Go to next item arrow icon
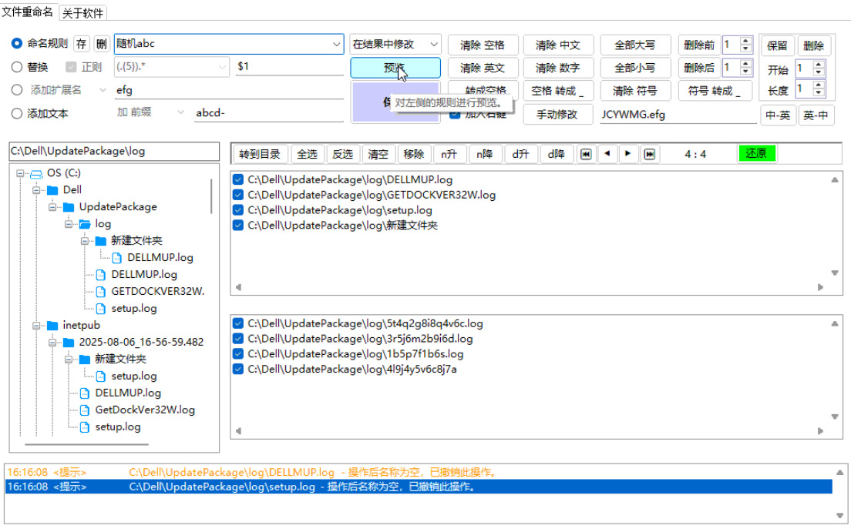The height and width of the screenshot is (532, 851). pos(627,154)
